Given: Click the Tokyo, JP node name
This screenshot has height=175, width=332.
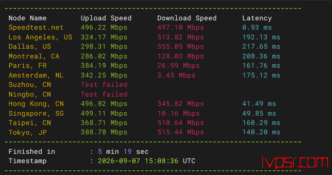Looking at the screenshot, I should click(28, 132).
